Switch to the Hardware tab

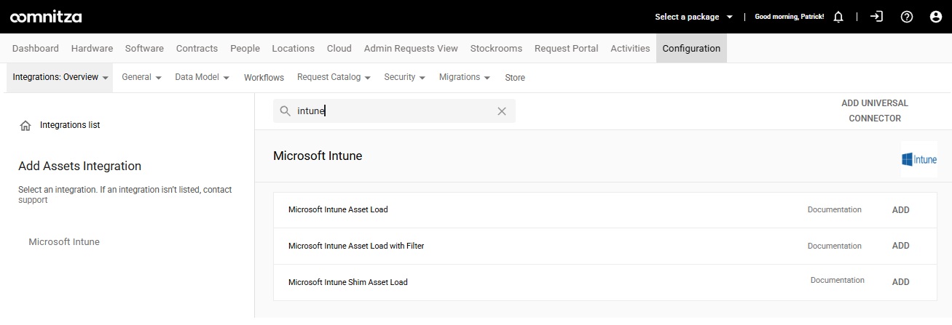[x=92, y=49]
